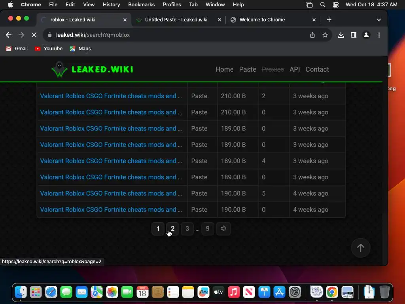Image resolution: width=405 pixels, height=304 pixels.
Task: Go to the Home page link
Action: pyautogui.click(x=225, y=69)
